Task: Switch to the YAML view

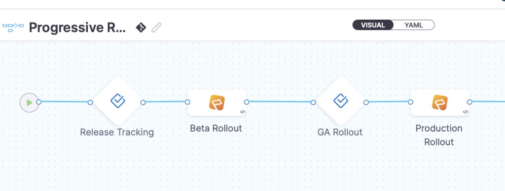Action: point(414,25)
